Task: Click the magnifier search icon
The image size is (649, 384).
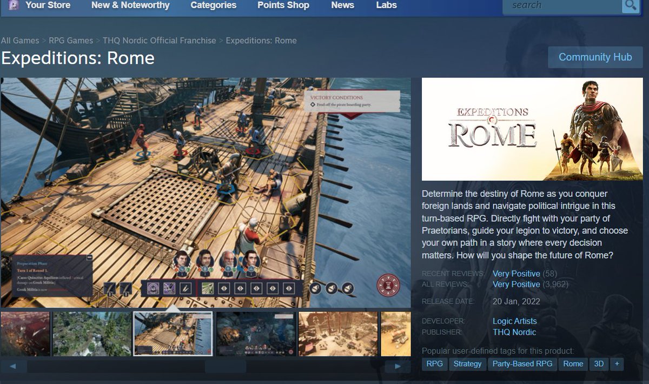Action: pos(631,5)
